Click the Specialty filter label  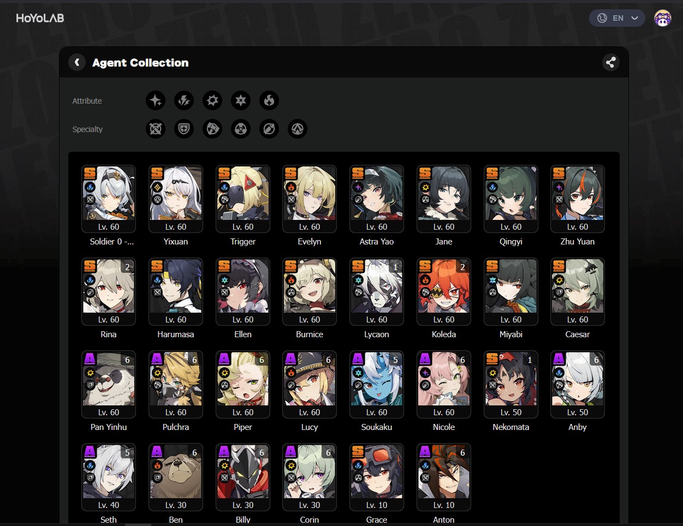pos(87,129)
